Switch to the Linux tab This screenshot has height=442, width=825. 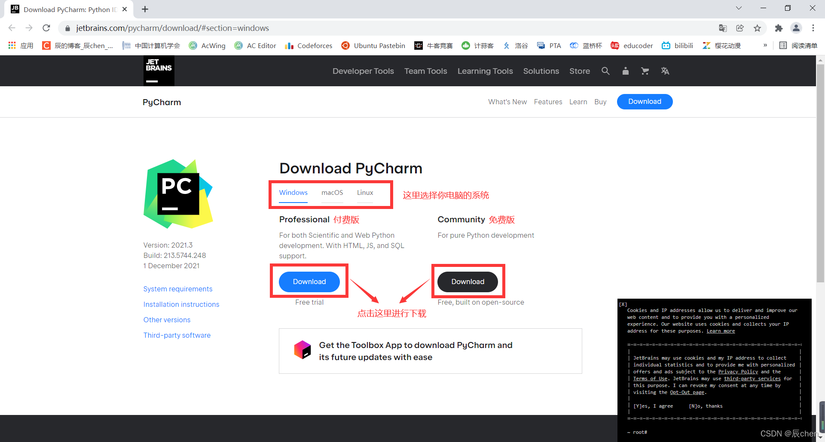tap(364, 193)
